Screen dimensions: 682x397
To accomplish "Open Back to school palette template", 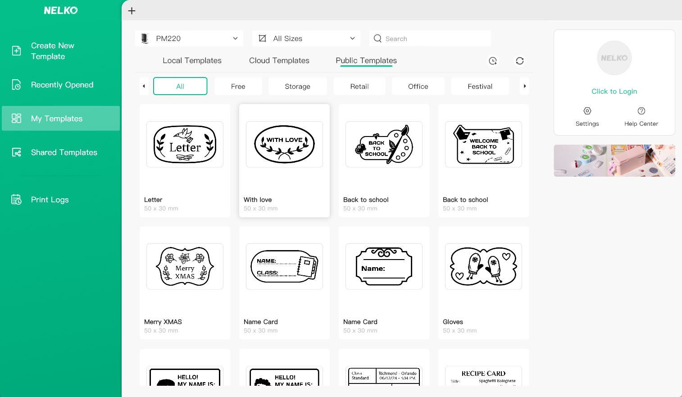I will (x=384, y=144).
